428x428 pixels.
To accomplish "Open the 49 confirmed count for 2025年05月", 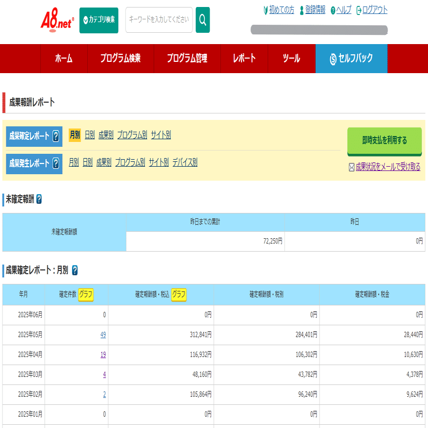I will click(x=103, y=334).
